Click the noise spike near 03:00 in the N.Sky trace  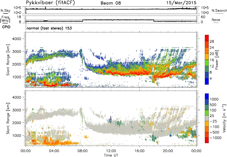45,8
